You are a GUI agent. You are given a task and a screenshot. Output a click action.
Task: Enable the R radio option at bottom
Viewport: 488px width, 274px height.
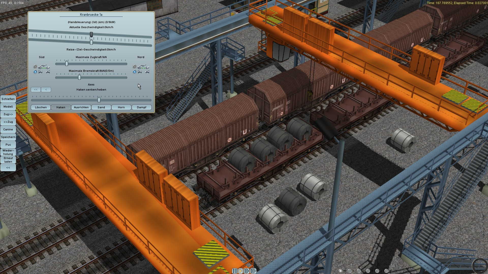(341, 271)
